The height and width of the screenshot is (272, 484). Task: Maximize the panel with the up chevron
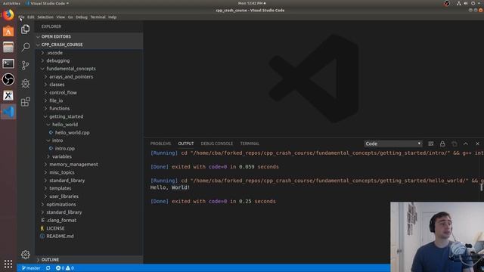coord(466,144)
